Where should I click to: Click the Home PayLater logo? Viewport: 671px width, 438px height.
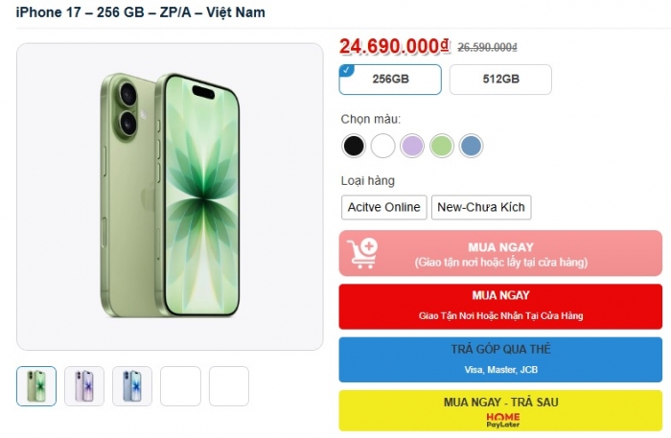(500, 419)
